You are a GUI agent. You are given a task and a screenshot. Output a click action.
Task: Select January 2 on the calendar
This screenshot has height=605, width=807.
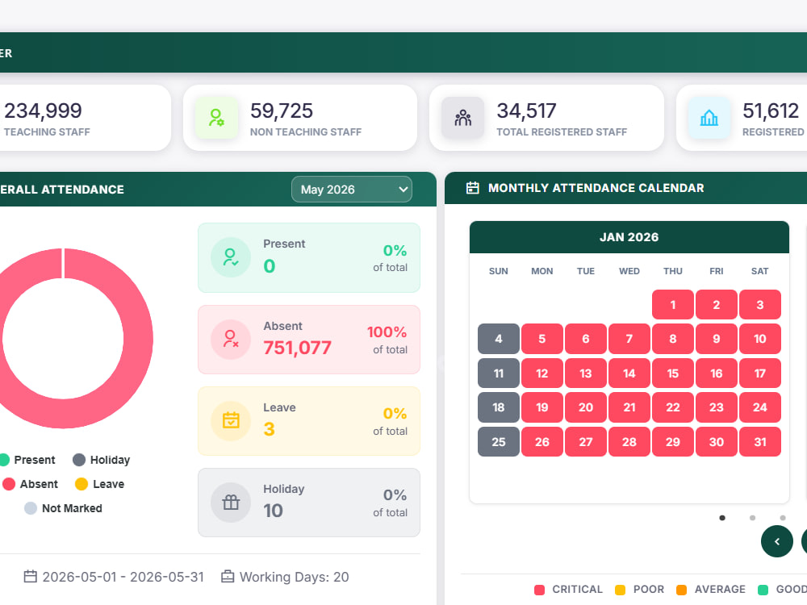coord(717,305)
